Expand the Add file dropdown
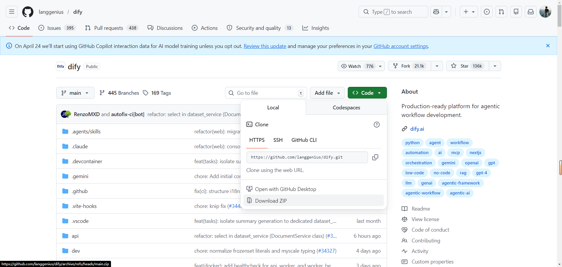Image resolution: width=562 pixels, height=267 pixels. pyautogui.click(x=327, y=93)
